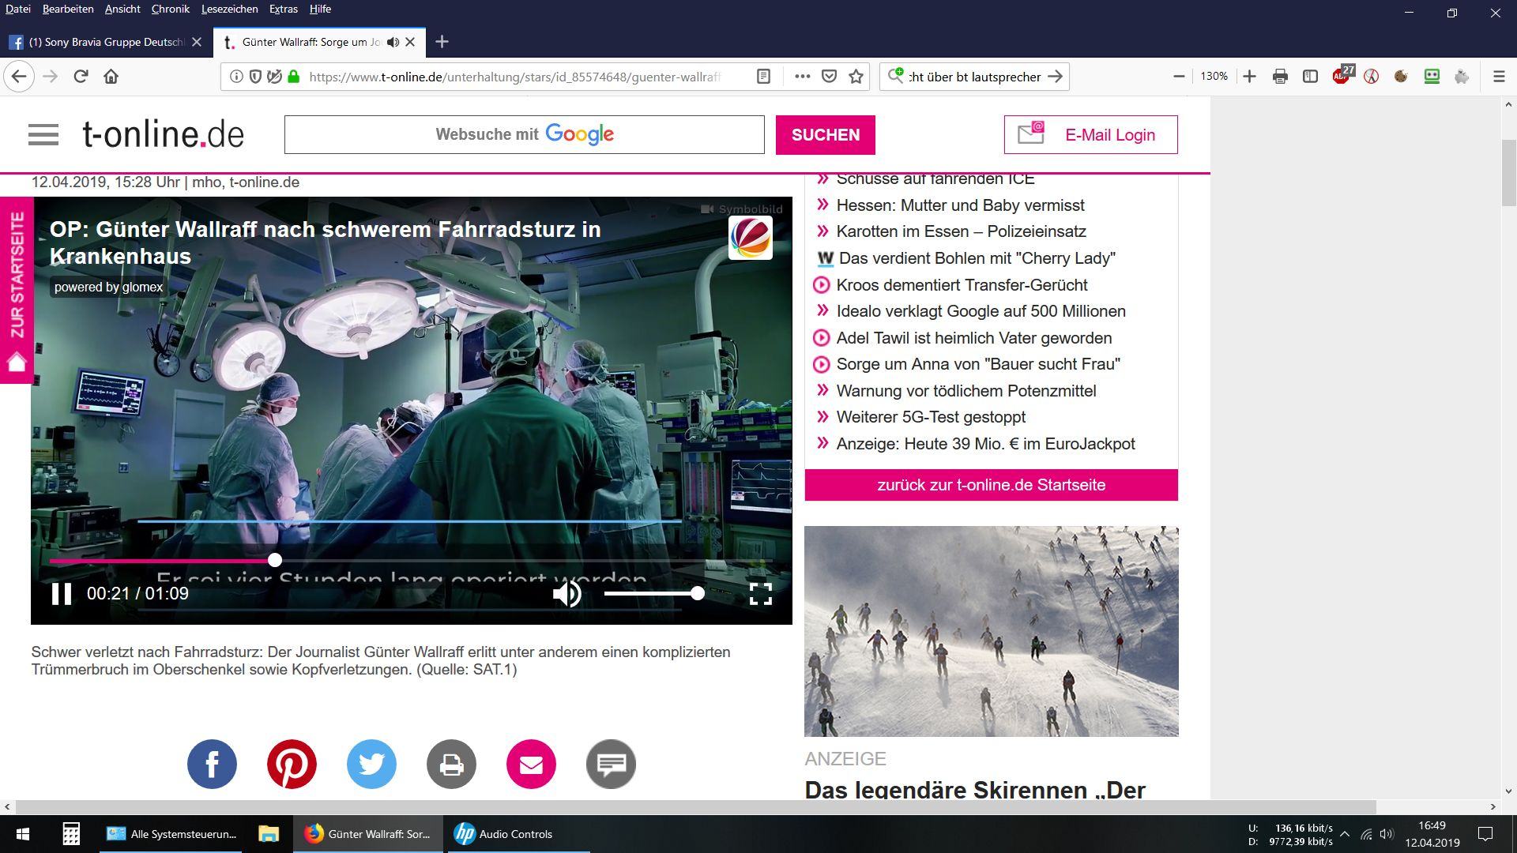Screen dimensions: 1517x853
Task: Open a new browser tab
Action: point(442,42)
